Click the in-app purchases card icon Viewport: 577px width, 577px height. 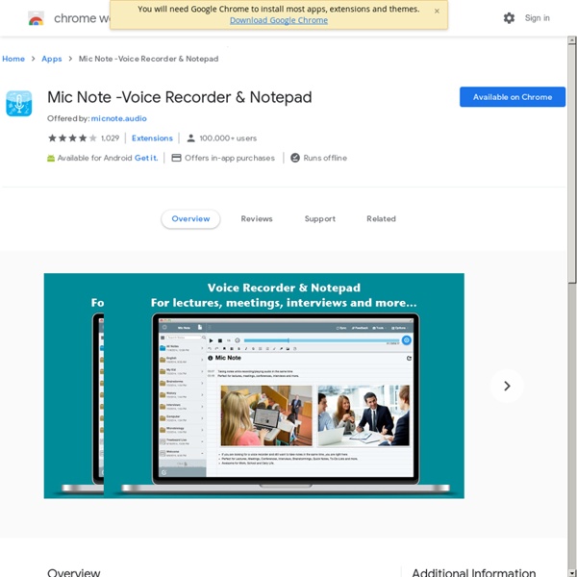[x=176, y=158]
